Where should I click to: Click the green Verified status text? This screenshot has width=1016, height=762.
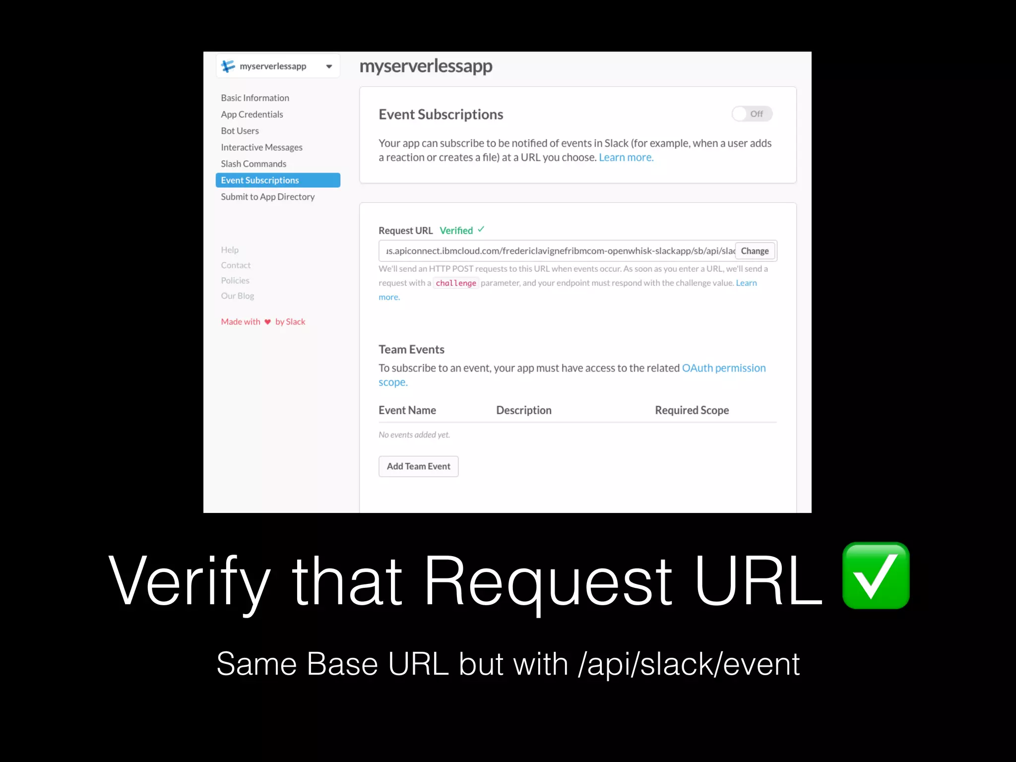point(456,231)
